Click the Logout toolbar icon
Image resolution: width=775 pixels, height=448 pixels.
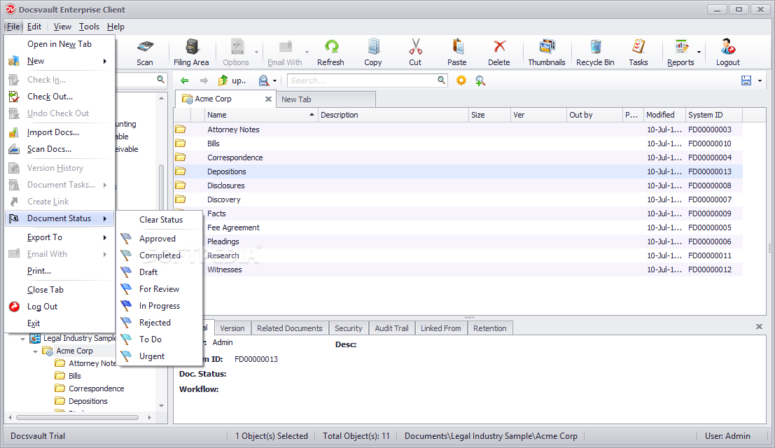[x=727, y=48]
